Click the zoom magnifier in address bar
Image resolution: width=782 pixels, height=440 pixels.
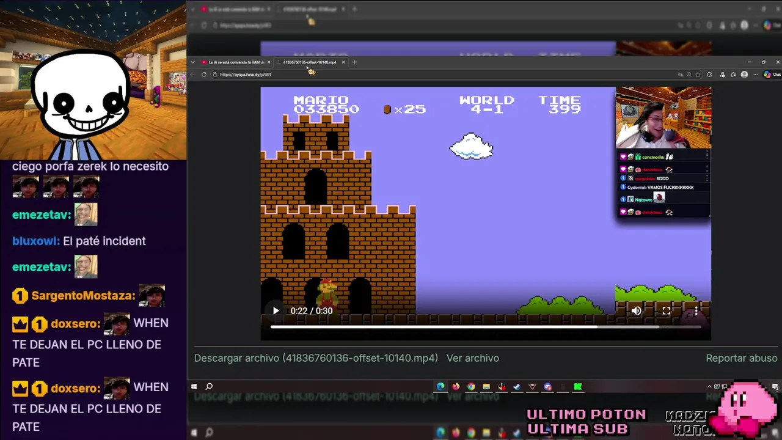point(689,75)
